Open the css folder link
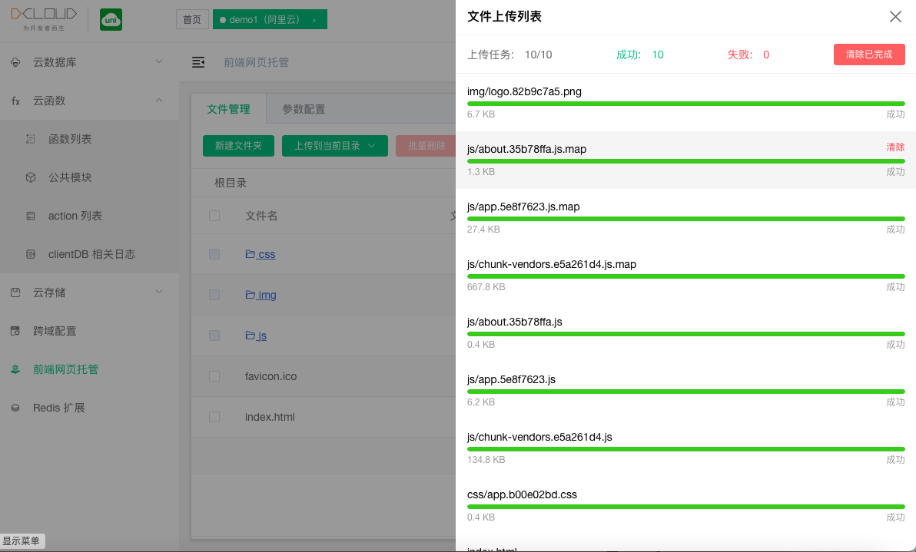This screenshot has height=552, width=916. (261, 254)
